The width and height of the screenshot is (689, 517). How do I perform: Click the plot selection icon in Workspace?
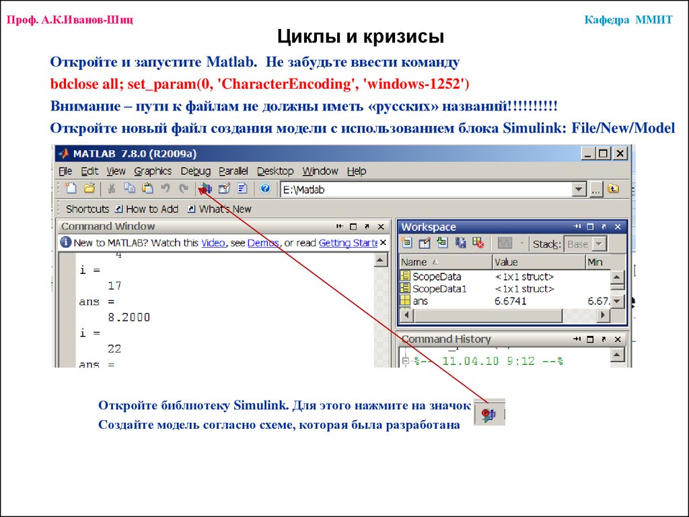(505, 243)
